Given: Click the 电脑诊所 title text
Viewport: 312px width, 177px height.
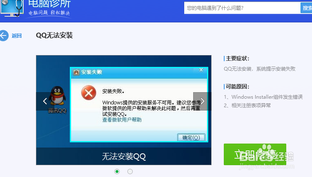Looking at the screenshot, I should pyautogui.click(x=49, y=3).
